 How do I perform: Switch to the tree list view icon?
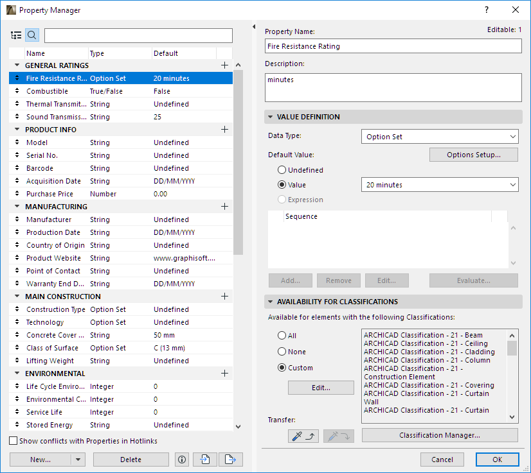click(x=16, y=35)
